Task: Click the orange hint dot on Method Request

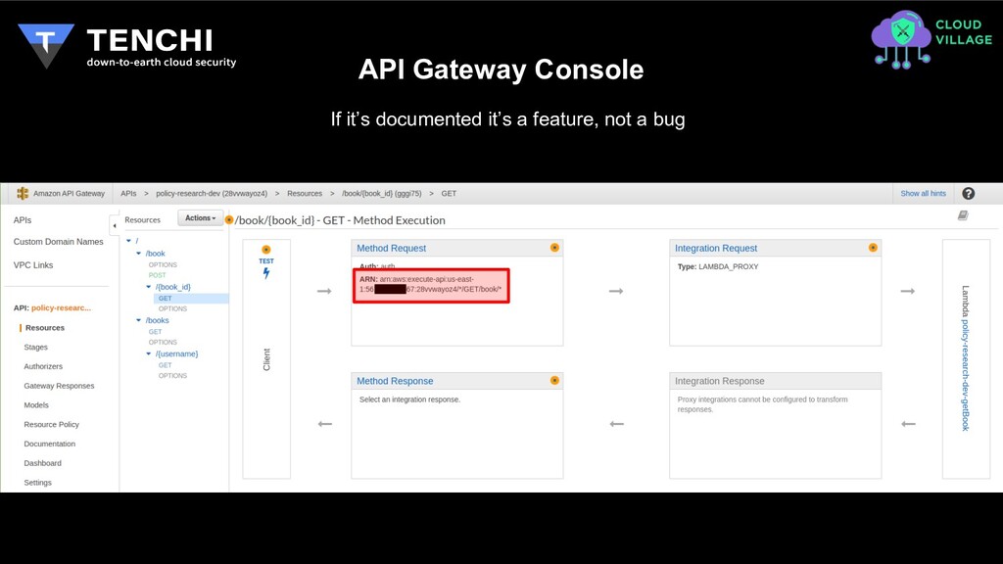Action: [x=554, y=248]
